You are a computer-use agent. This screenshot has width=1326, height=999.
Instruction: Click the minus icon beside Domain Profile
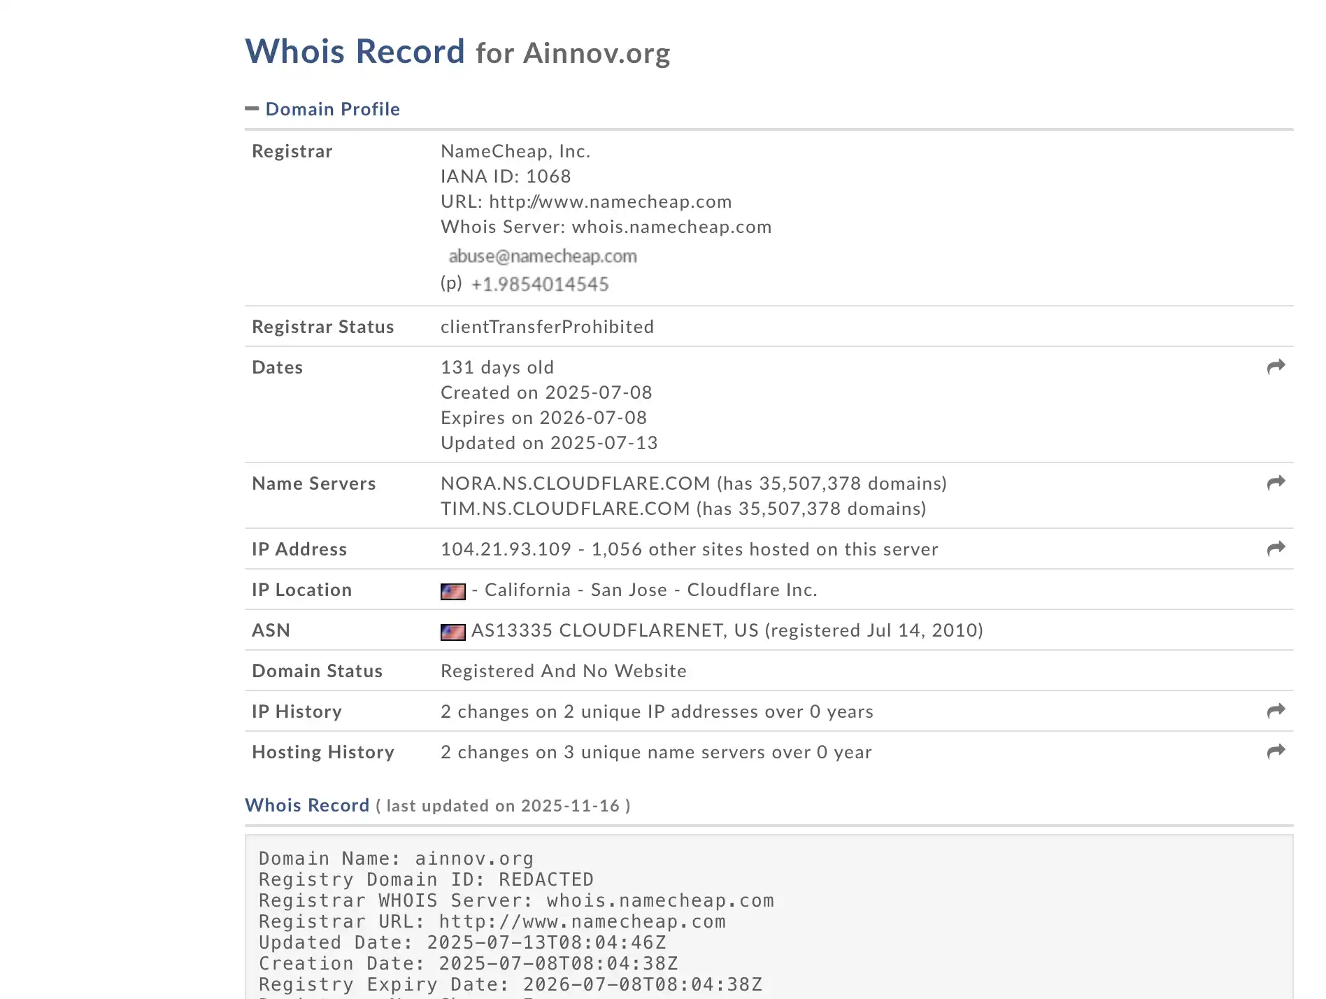[252, 108]
